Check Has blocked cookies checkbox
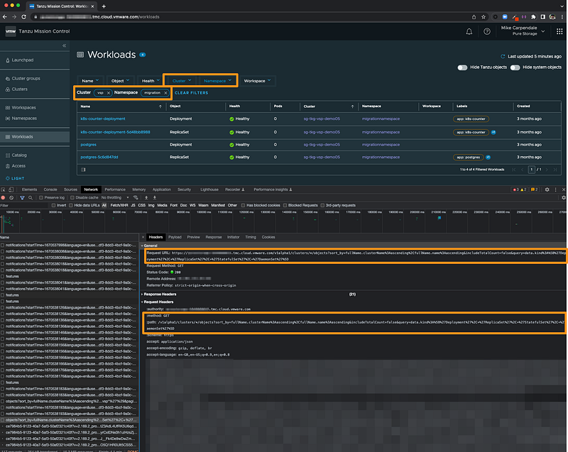The width and height of the screenshot is (568, 452). (x=243, y=205)
